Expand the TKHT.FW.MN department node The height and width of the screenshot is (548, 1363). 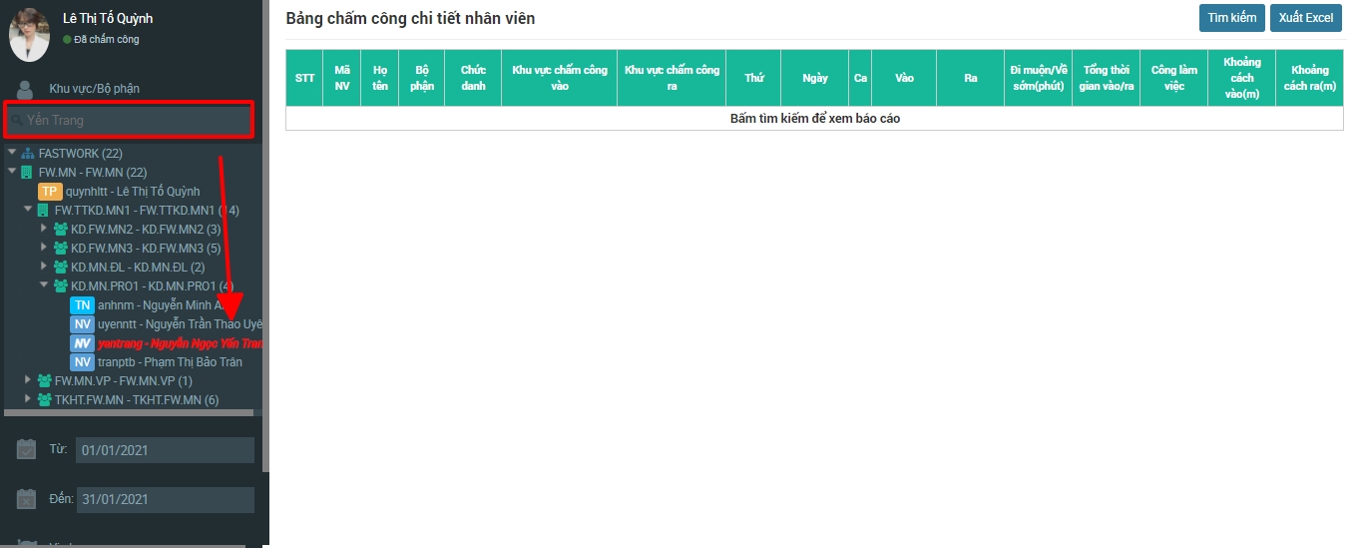(28, 399)
